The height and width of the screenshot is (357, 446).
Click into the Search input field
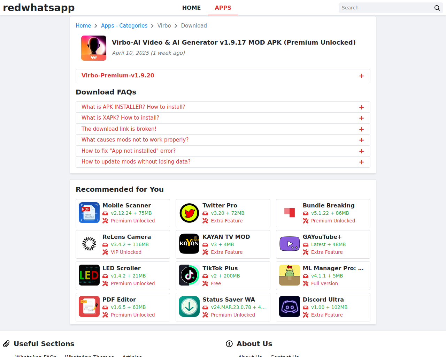[386, 8]
